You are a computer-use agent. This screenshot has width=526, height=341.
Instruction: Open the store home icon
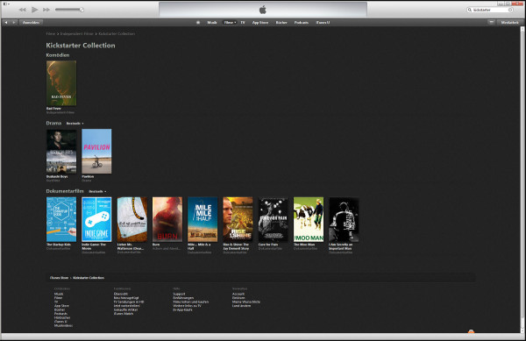pos(198,23)
